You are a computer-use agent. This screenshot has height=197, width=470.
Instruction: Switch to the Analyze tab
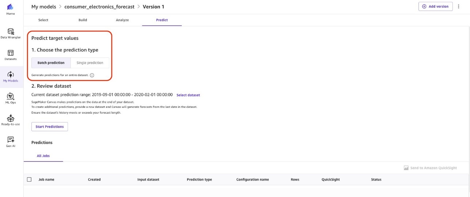(x=122, y=20)
